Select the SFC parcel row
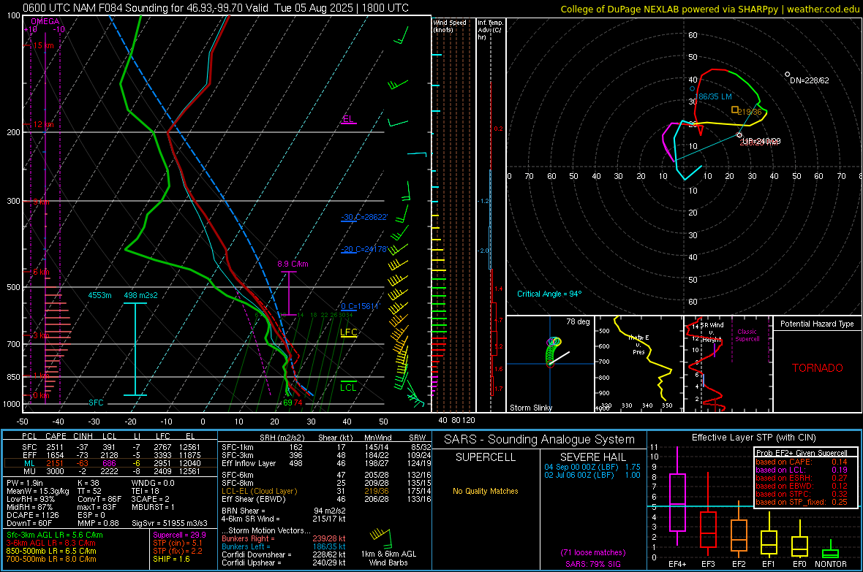Image resolution: width=863 pixels, height=572 pixels. [x=110, y=447]
